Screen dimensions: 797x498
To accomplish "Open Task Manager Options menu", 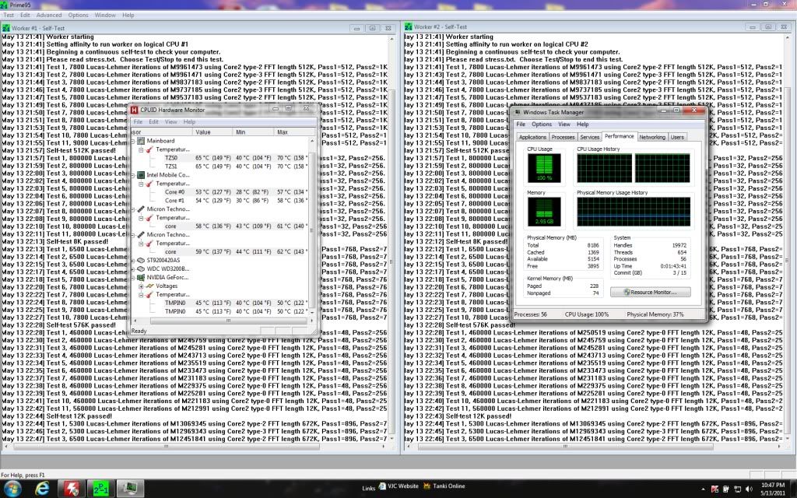I will coord(542,124).
